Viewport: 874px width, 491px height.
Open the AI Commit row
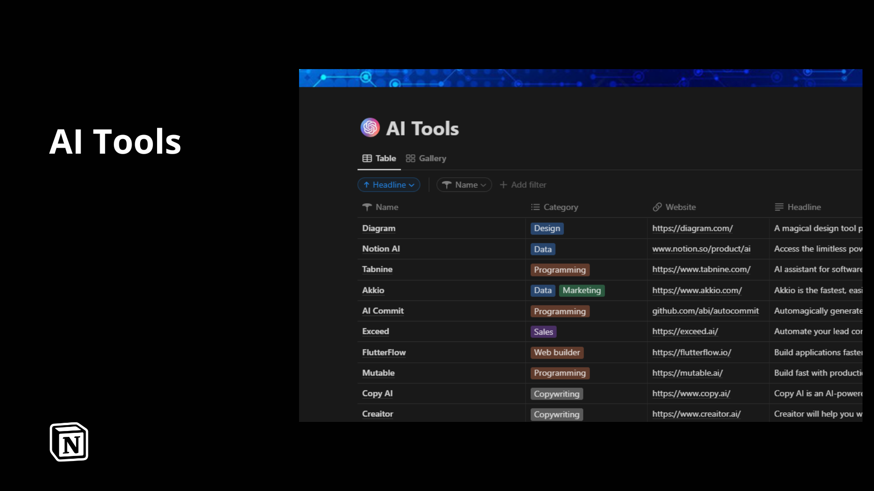point(383,311)
